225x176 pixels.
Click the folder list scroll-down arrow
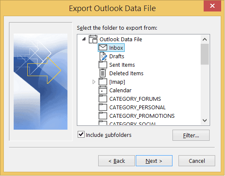pyautogui.click(x=205, y=120)
